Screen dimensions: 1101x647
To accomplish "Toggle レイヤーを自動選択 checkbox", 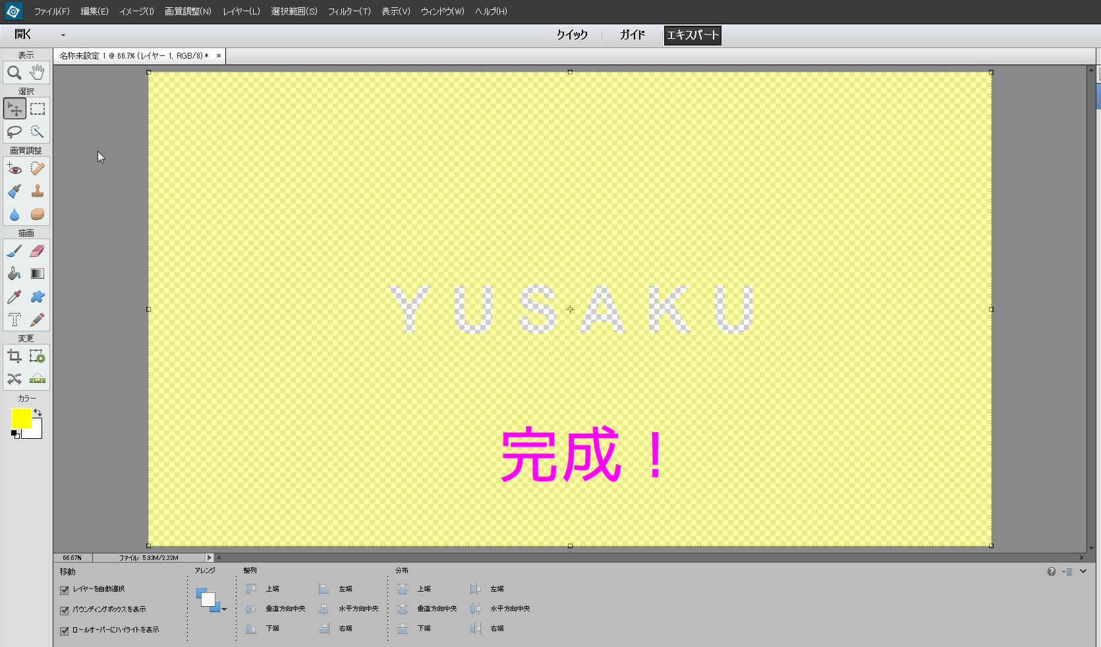I will [x=65, y=590].
